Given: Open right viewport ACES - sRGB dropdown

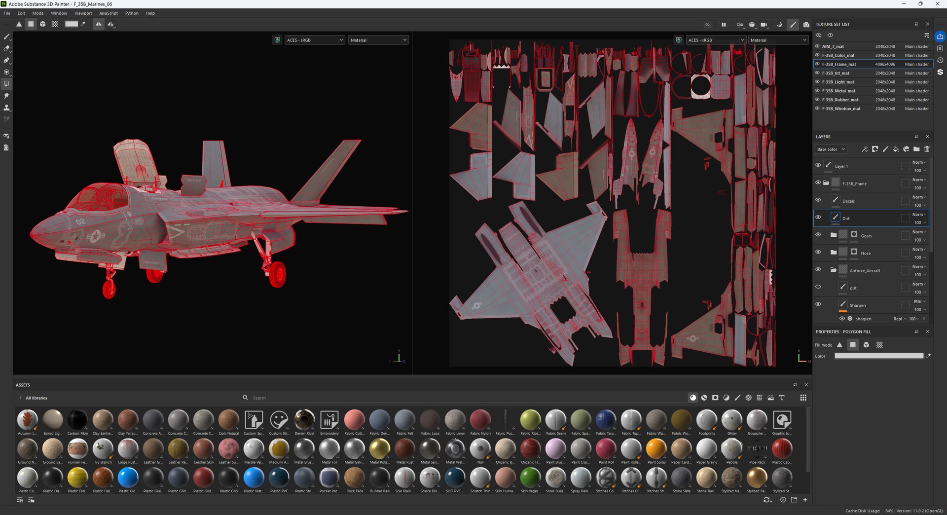Looking at the screenshot, I should click(x=716, y=40).
